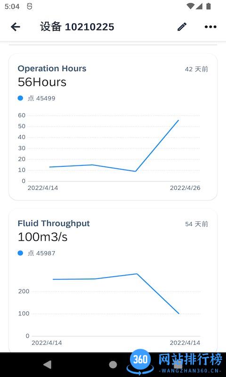Tap the 2022/4/26 axis date label
This screenshot has width=226, height=377.
pos(185,188)
